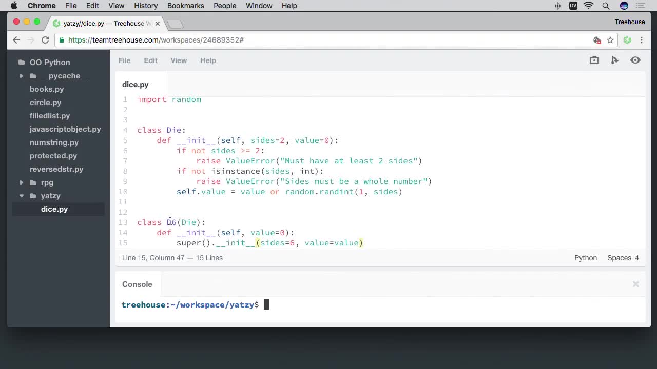The width and height of the screenshot is (657, 369).
Task: Open the blocked cookies indicator in address bar
Action: tap(596, 39)
